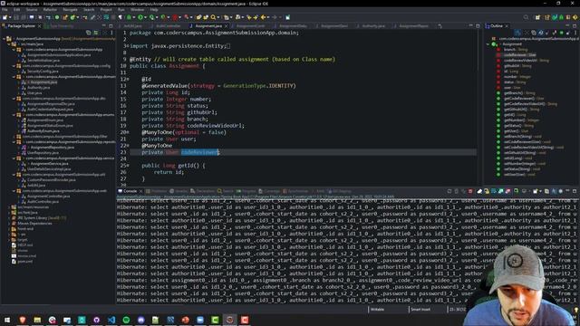Click the Writable status bar entry
The width and height of the screenshot is (580, 326).
click(377, 310)
